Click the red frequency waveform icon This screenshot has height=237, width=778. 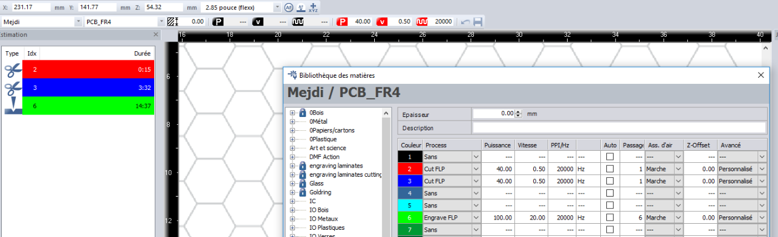pyautogui.click(x=422, y=22)
